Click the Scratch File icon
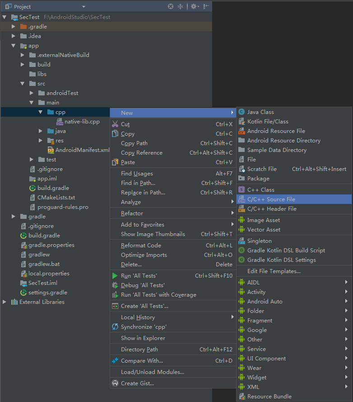 point(242,169)
